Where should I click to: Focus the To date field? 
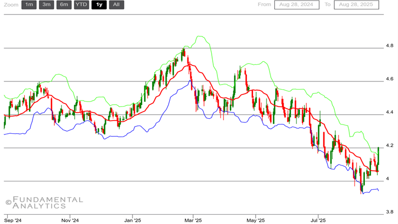[x=357, y=5]
